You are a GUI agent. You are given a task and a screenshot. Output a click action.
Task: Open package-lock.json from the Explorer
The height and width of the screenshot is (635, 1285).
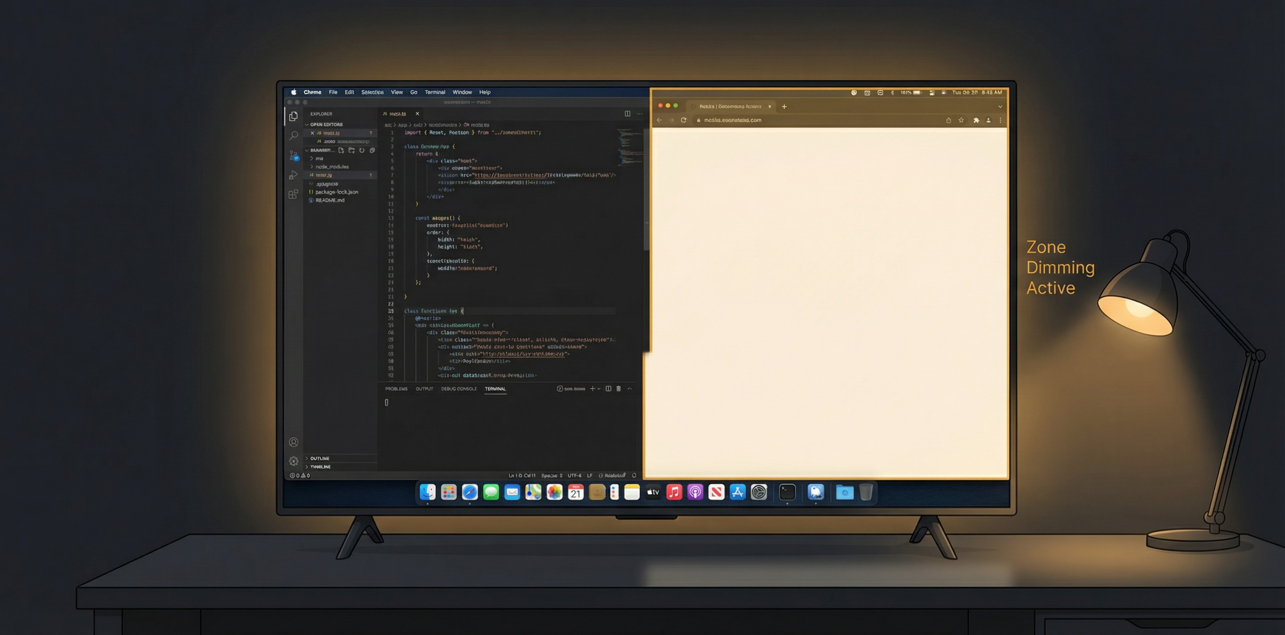click(337, 192)
